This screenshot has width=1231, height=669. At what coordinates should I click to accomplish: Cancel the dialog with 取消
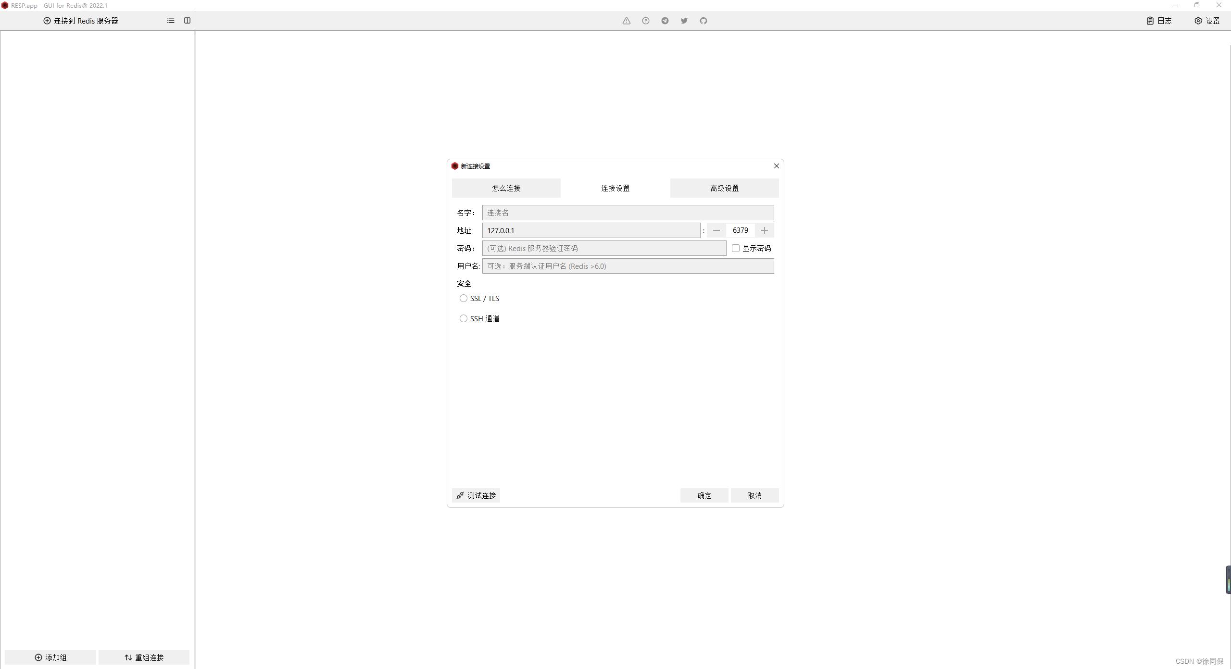(754, 495)
